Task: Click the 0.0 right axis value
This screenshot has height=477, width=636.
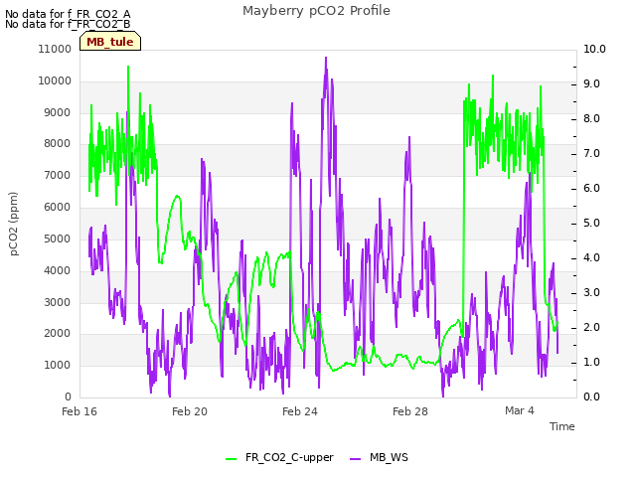Action: click(x=592, y=397)
